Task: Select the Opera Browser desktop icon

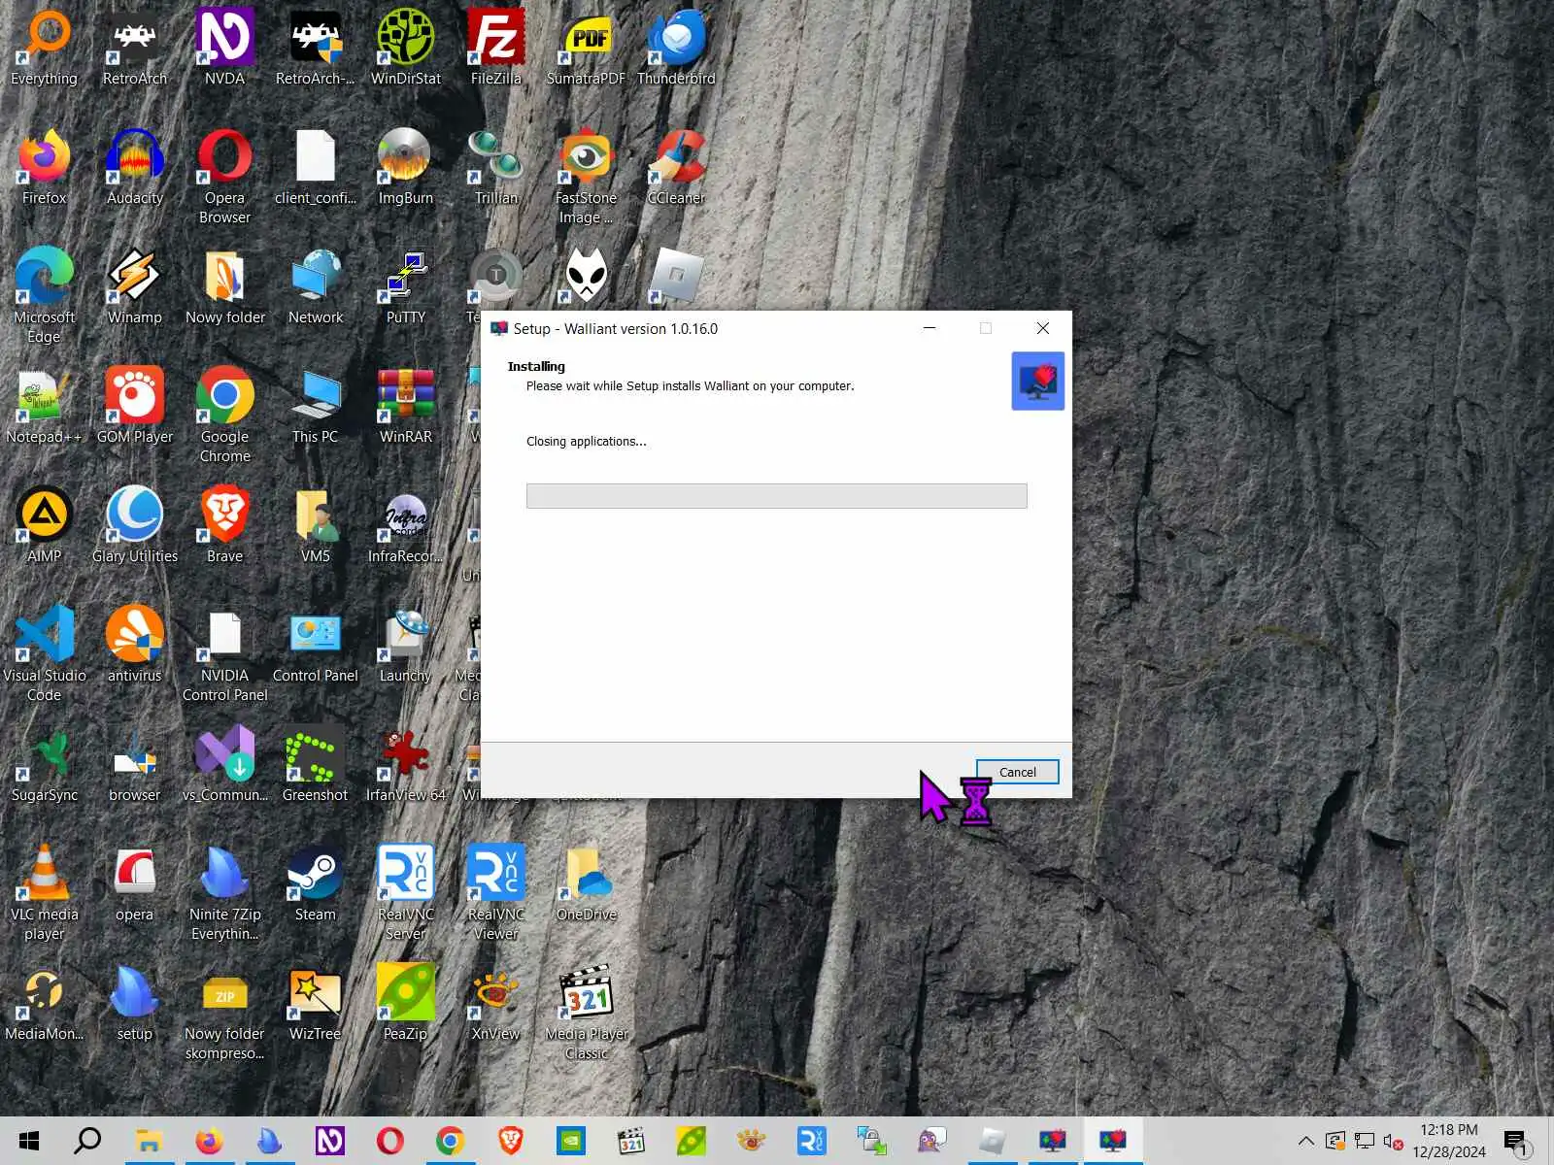Action: click(x=225, y=177)
